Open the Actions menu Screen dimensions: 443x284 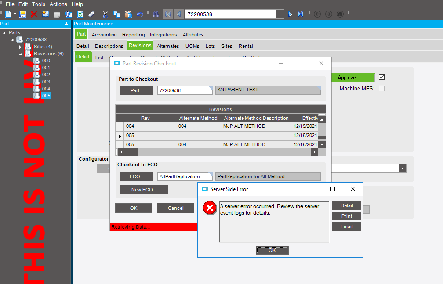pos(58,4)
